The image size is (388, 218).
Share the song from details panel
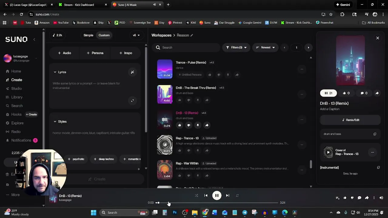point(377,93)
